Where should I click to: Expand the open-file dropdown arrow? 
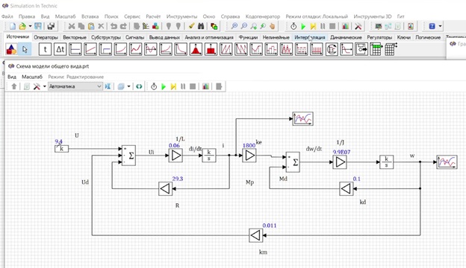pos(30,26)
